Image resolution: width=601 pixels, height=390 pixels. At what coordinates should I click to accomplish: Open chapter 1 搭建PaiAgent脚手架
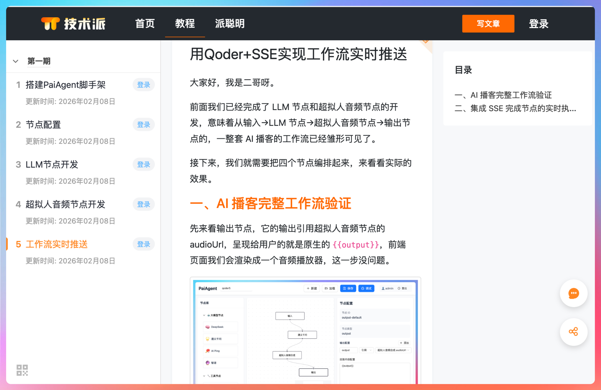click(65, 85)
